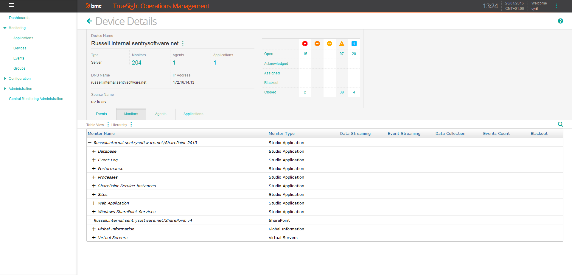Expand the Sites monitor row

94,194
